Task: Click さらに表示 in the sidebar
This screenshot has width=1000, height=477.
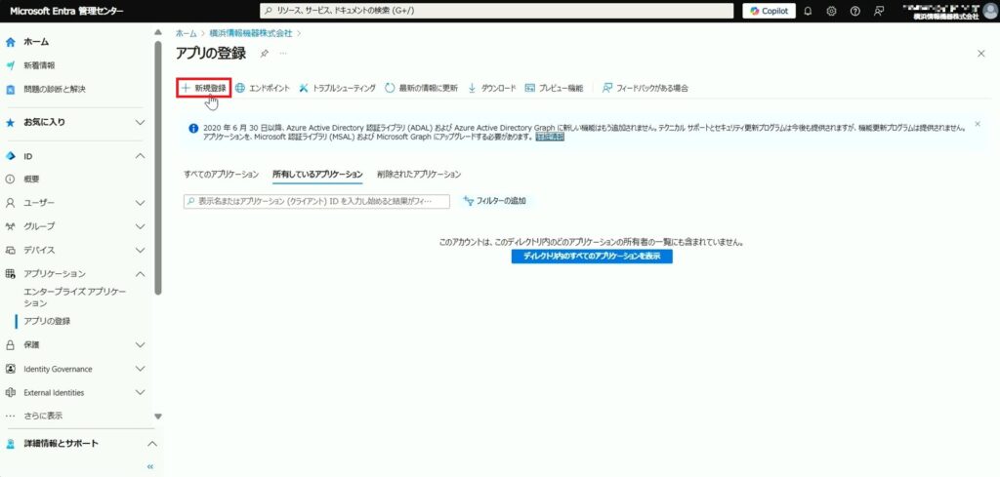Action: tap(43, 416)
